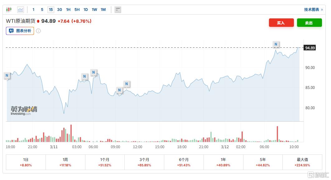The height and width of the screenshot is (180, 331).
Task: Click the tallest red volume bar near 07:30
Action: [x=277, y=134]
